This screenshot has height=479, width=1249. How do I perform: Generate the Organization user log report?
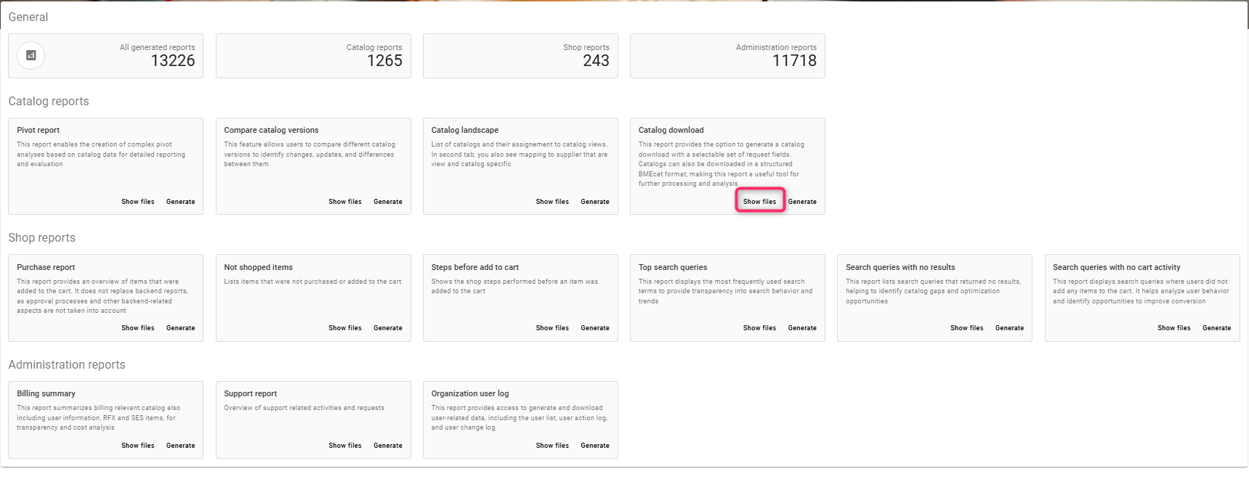(x=594, y=446)
